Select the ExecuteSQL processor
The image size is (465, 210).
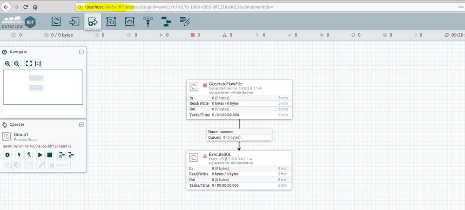pos(239,170)
